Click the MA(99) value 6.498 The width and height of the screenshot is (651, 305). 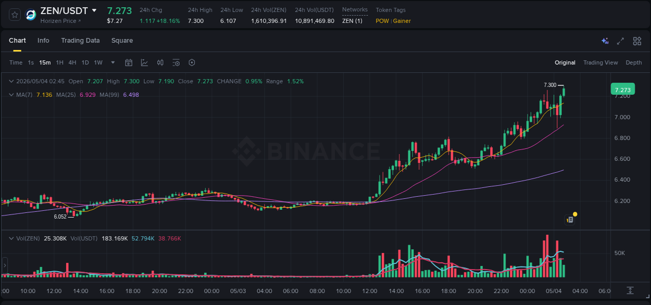[x=131, y=95]
